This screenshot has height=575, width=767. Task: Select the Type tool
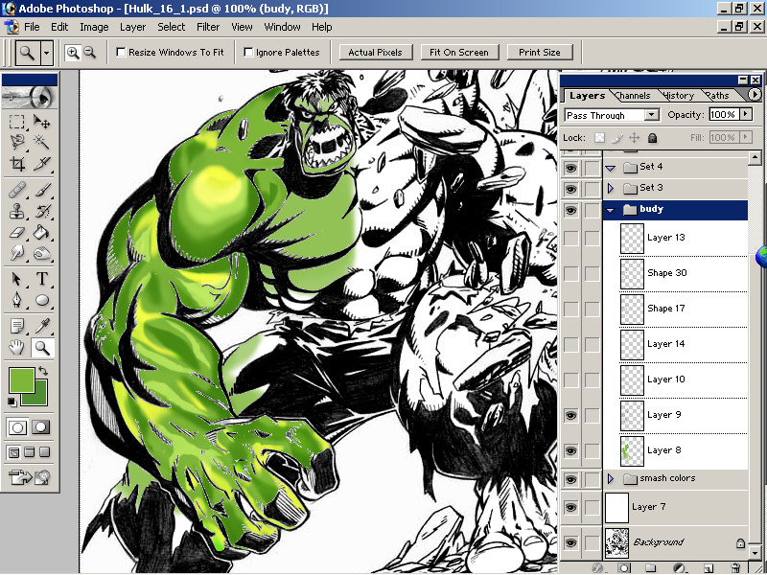[x=41, y=279]
